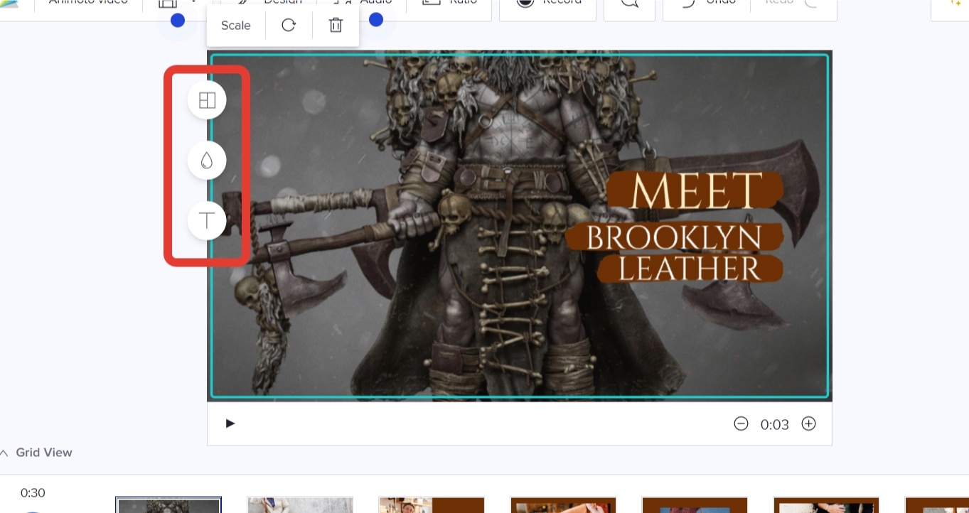The height and width of the screenshot is (513, 969).
Task: Click the Record button in top toolbar
Action: click(x=547, y=4)
